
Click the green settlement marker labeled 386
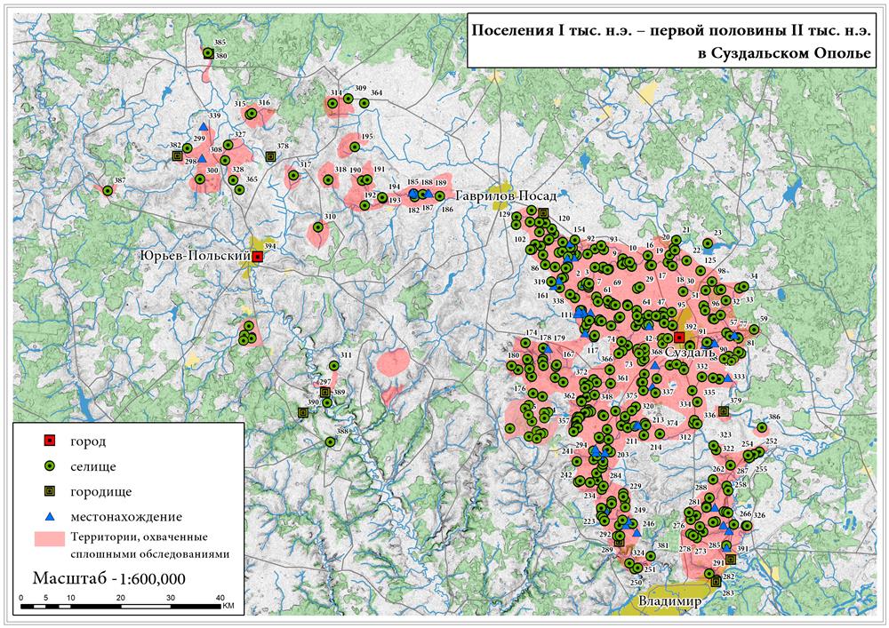click(764, 426)
